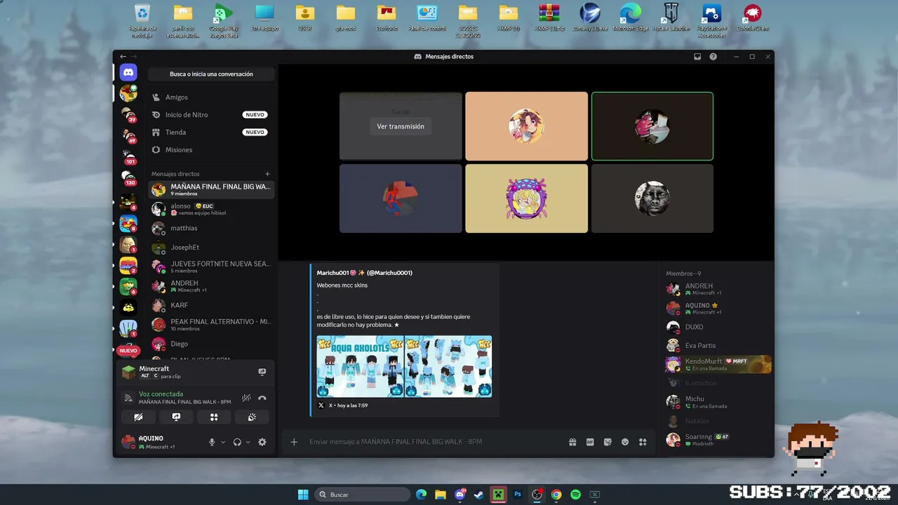Open Photoshop from the taskbar

[x=518, y=494]
